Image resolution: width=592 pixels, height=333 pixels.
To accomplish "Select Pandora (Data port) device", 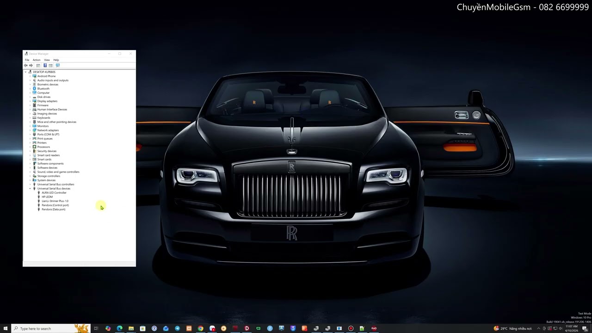I will [x=53, y=210].
